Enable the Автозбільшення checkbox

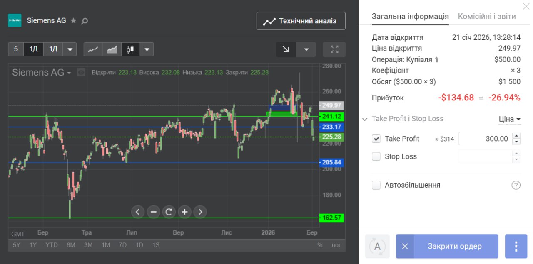click(376, 185)
